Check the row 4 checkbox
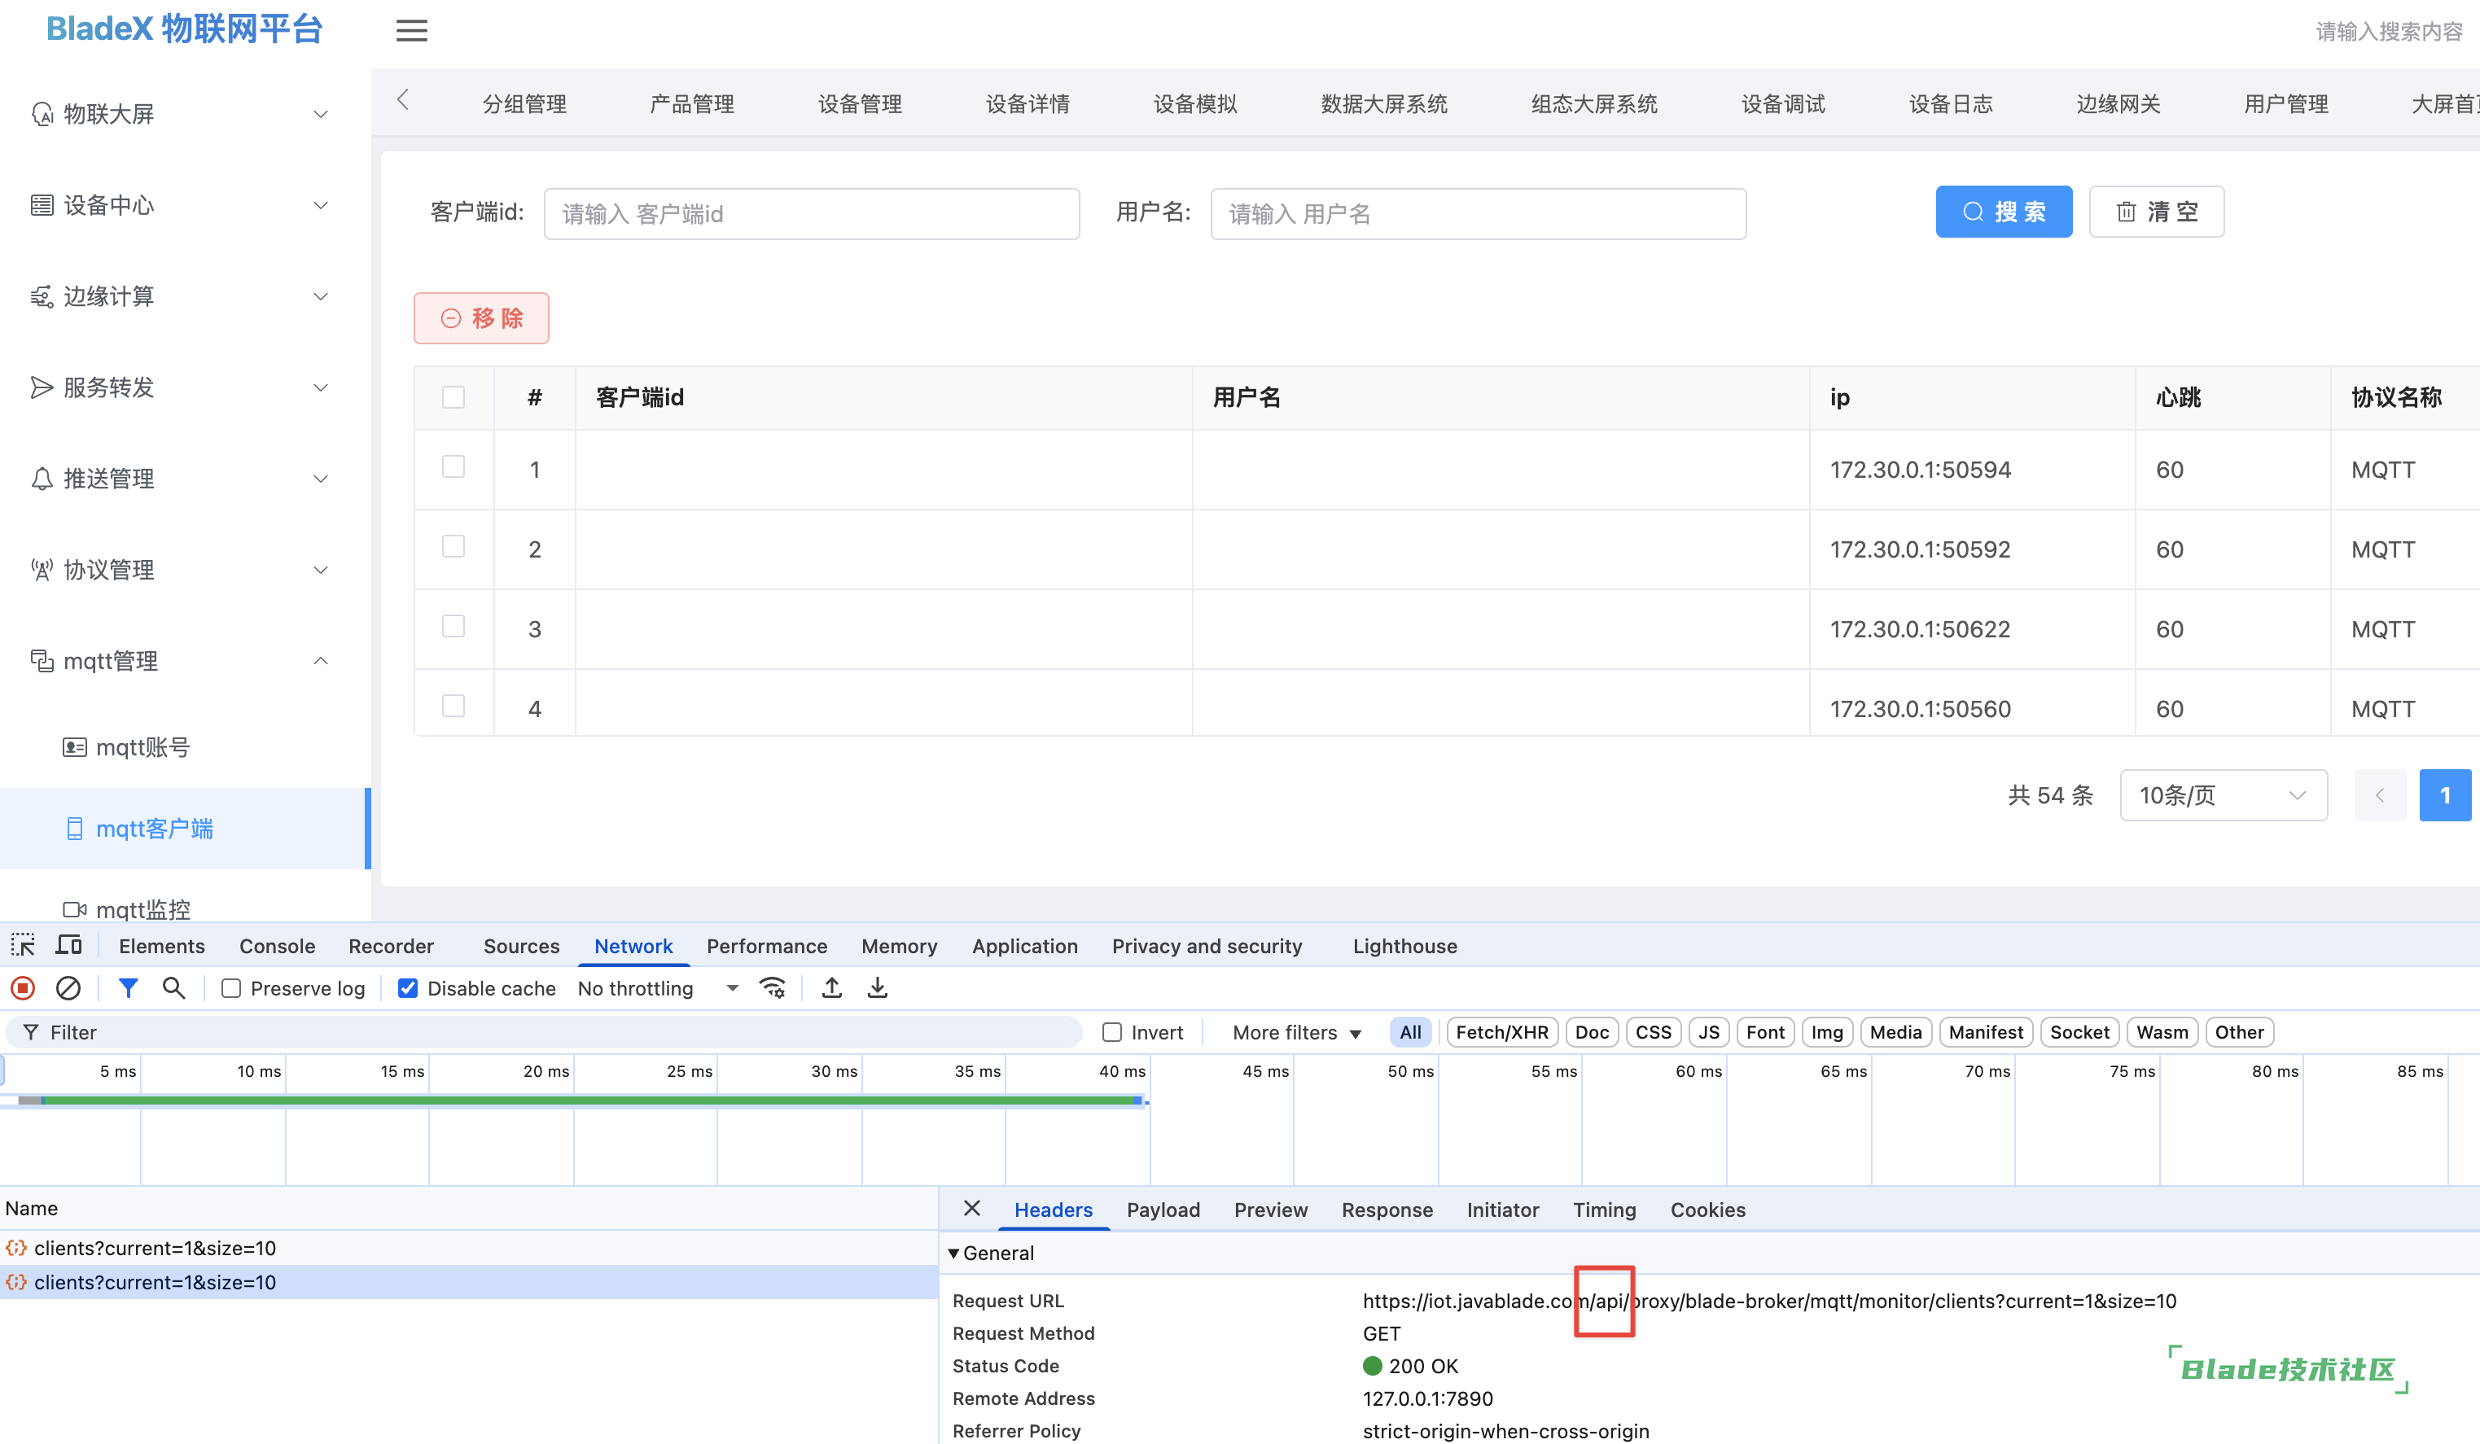The image size is (2480, 1444). click(453, 707)
